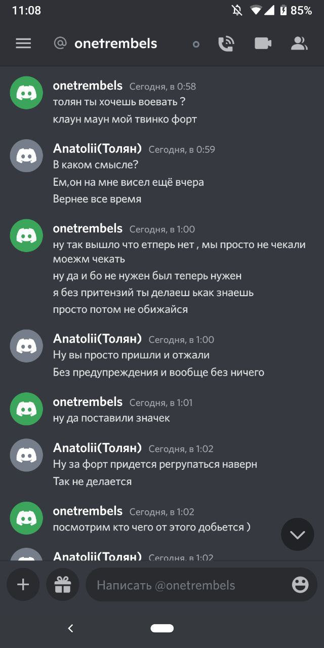Tap the message 'просто потом не обижайся'
The image size is (324, 648).
pyautogui.click(x=120, y=309)
